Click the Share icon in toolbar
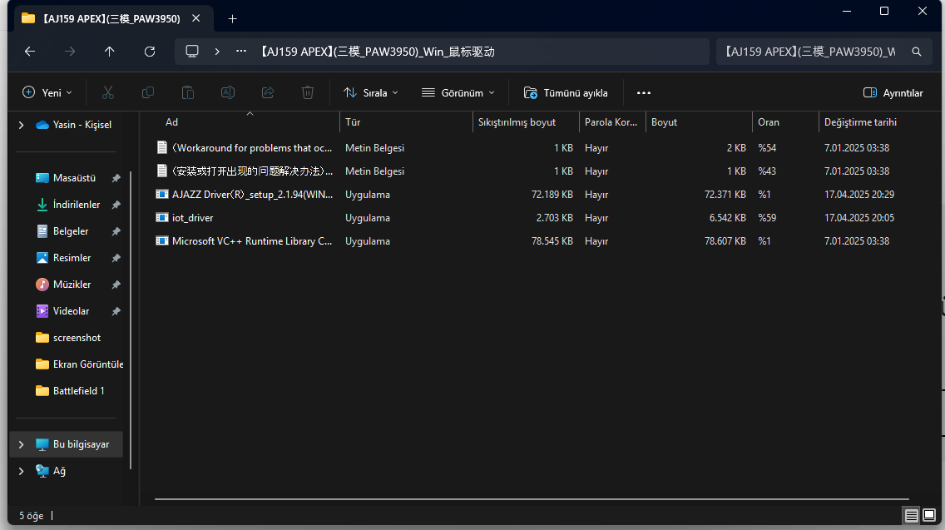Viewport: 945px width, 530px height. point(268,92)
